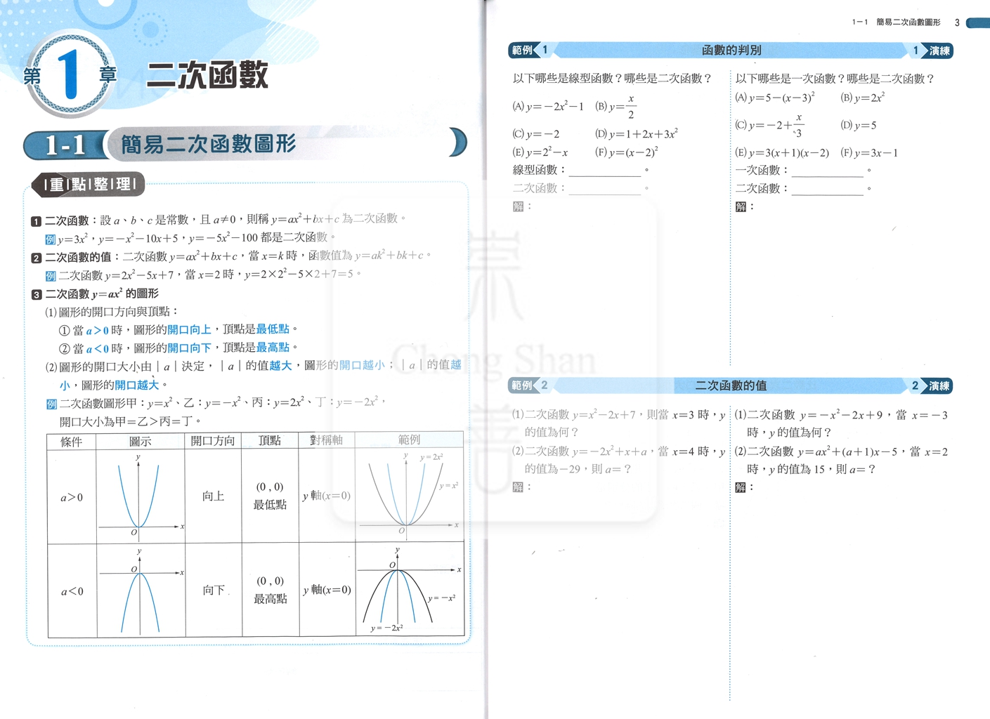The image size is (990, 719).
Task: Click the 頂點 table header cell
Action: click(270, 441)
